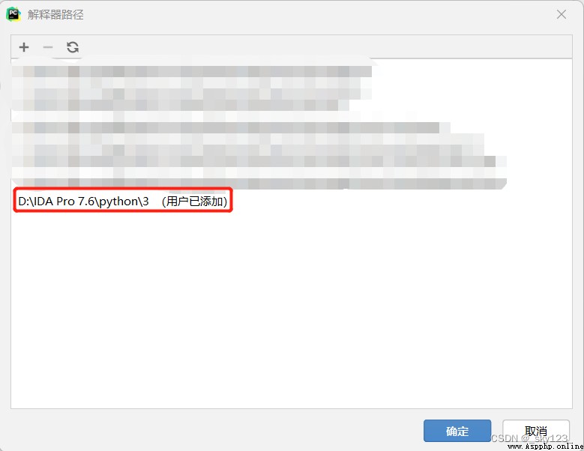Dismiss the dialog using 取消 button

(x=536, y=431)
